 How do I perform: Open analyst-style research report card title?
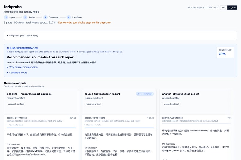coord(180,94)
